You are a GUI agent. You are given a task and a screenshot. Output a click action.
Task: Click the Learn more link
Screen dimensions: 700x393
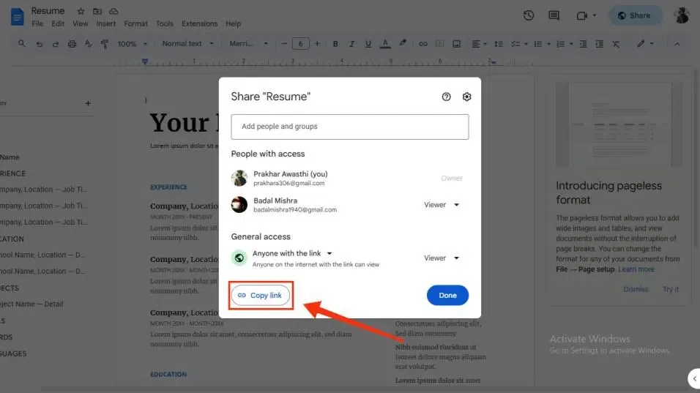tap(636, 269)
